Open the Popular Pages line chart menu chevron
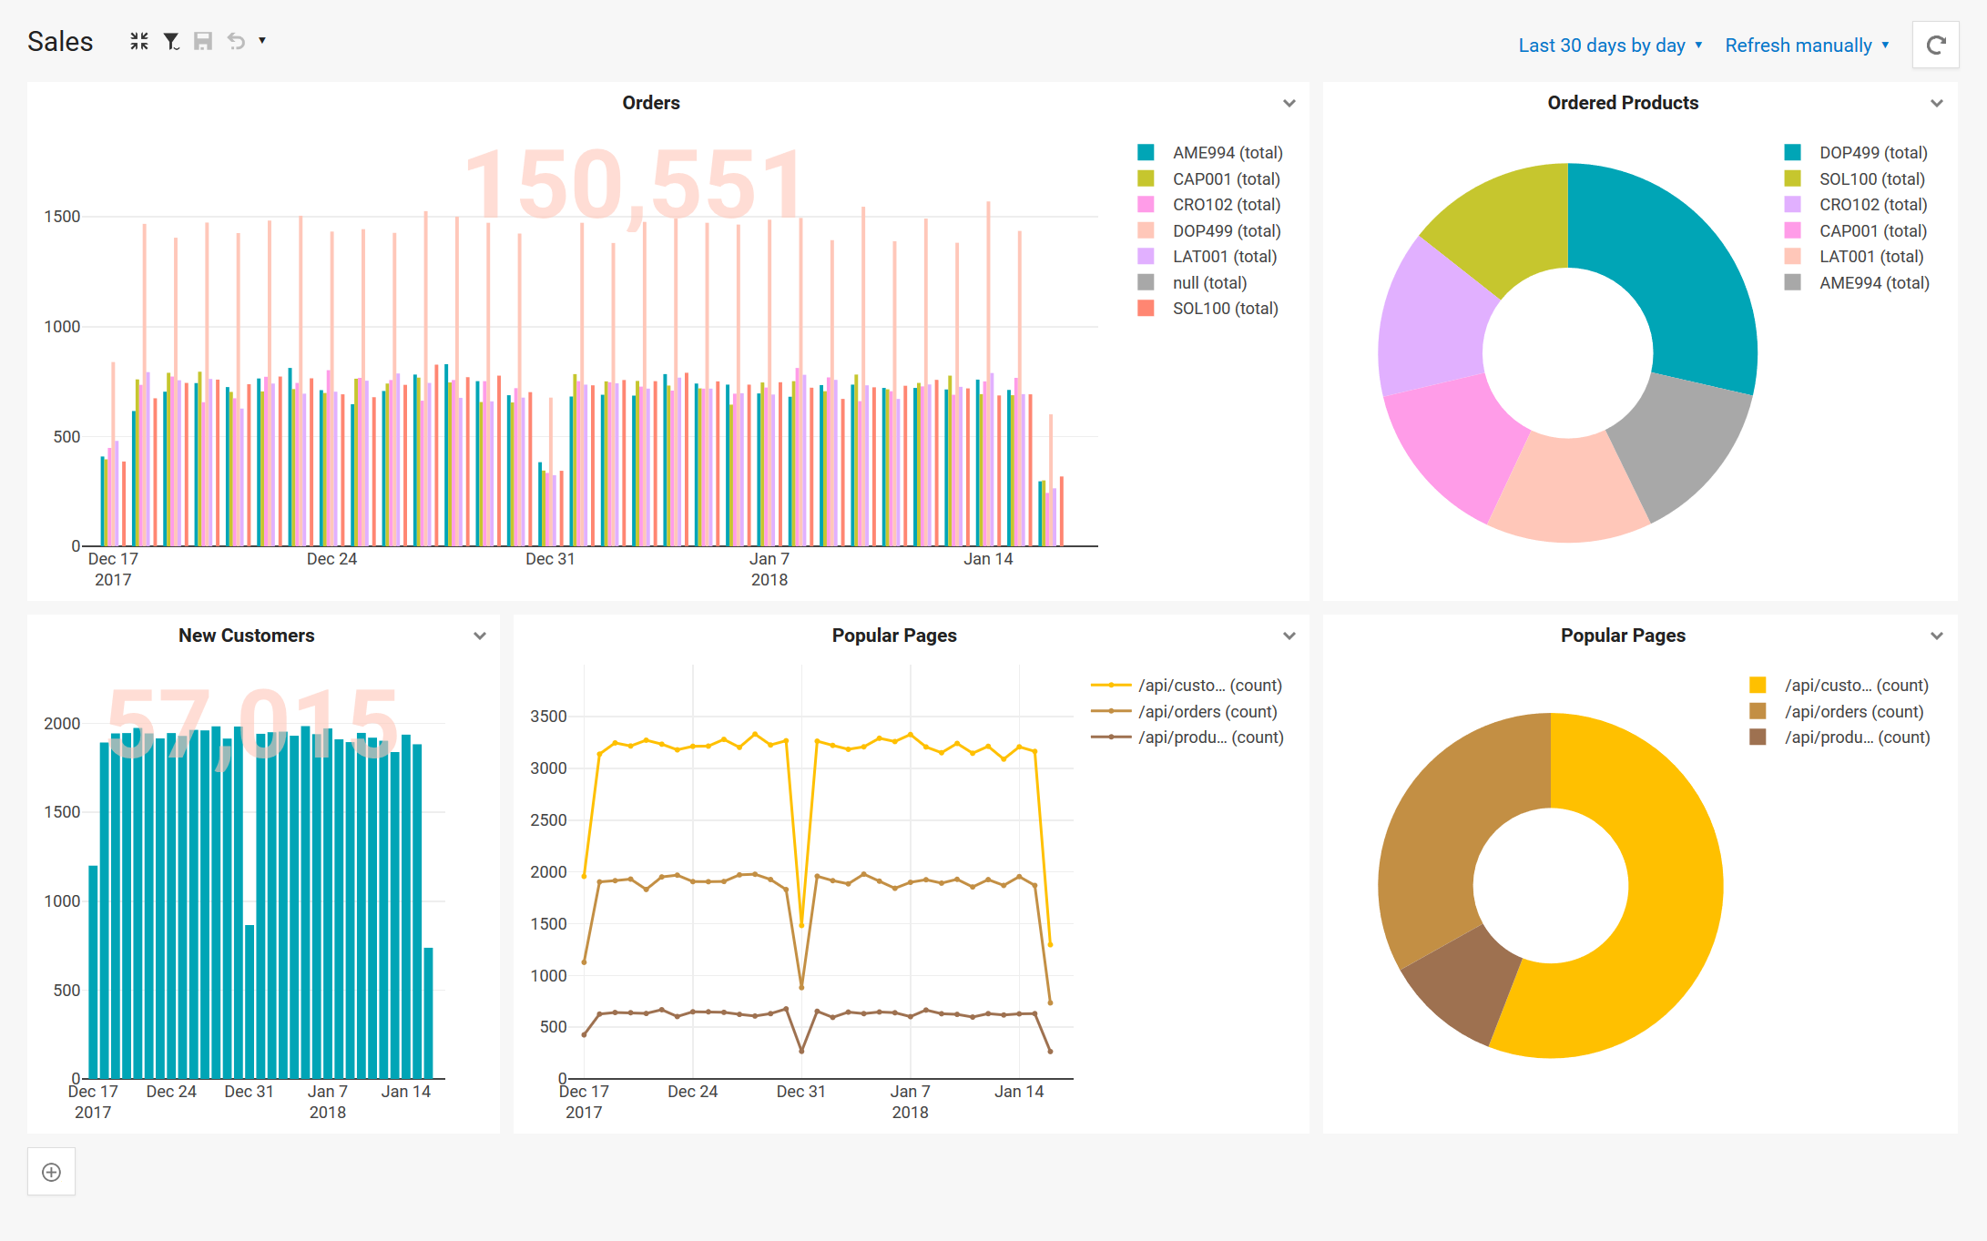The image size is (1987, 1241). (1289, 636)
